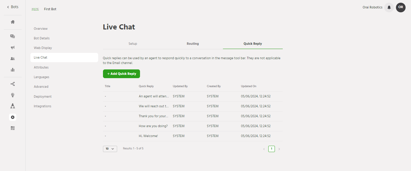411x171 pixels.
Task: Open the bar chart analytics icon
Action: click(x=13, y=70)
